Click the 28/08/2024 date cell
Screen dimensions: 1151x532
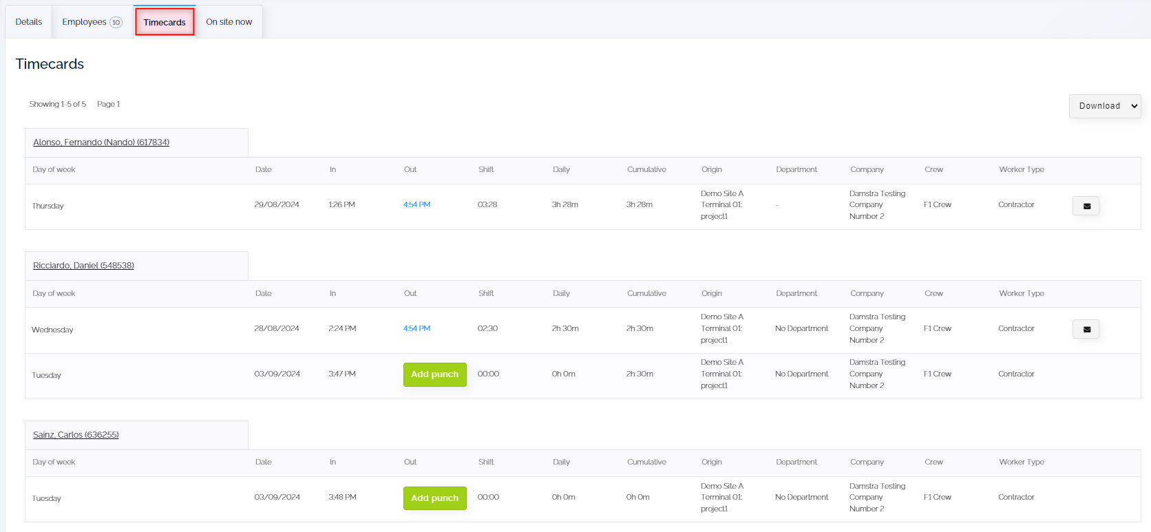tap(277, 329)
